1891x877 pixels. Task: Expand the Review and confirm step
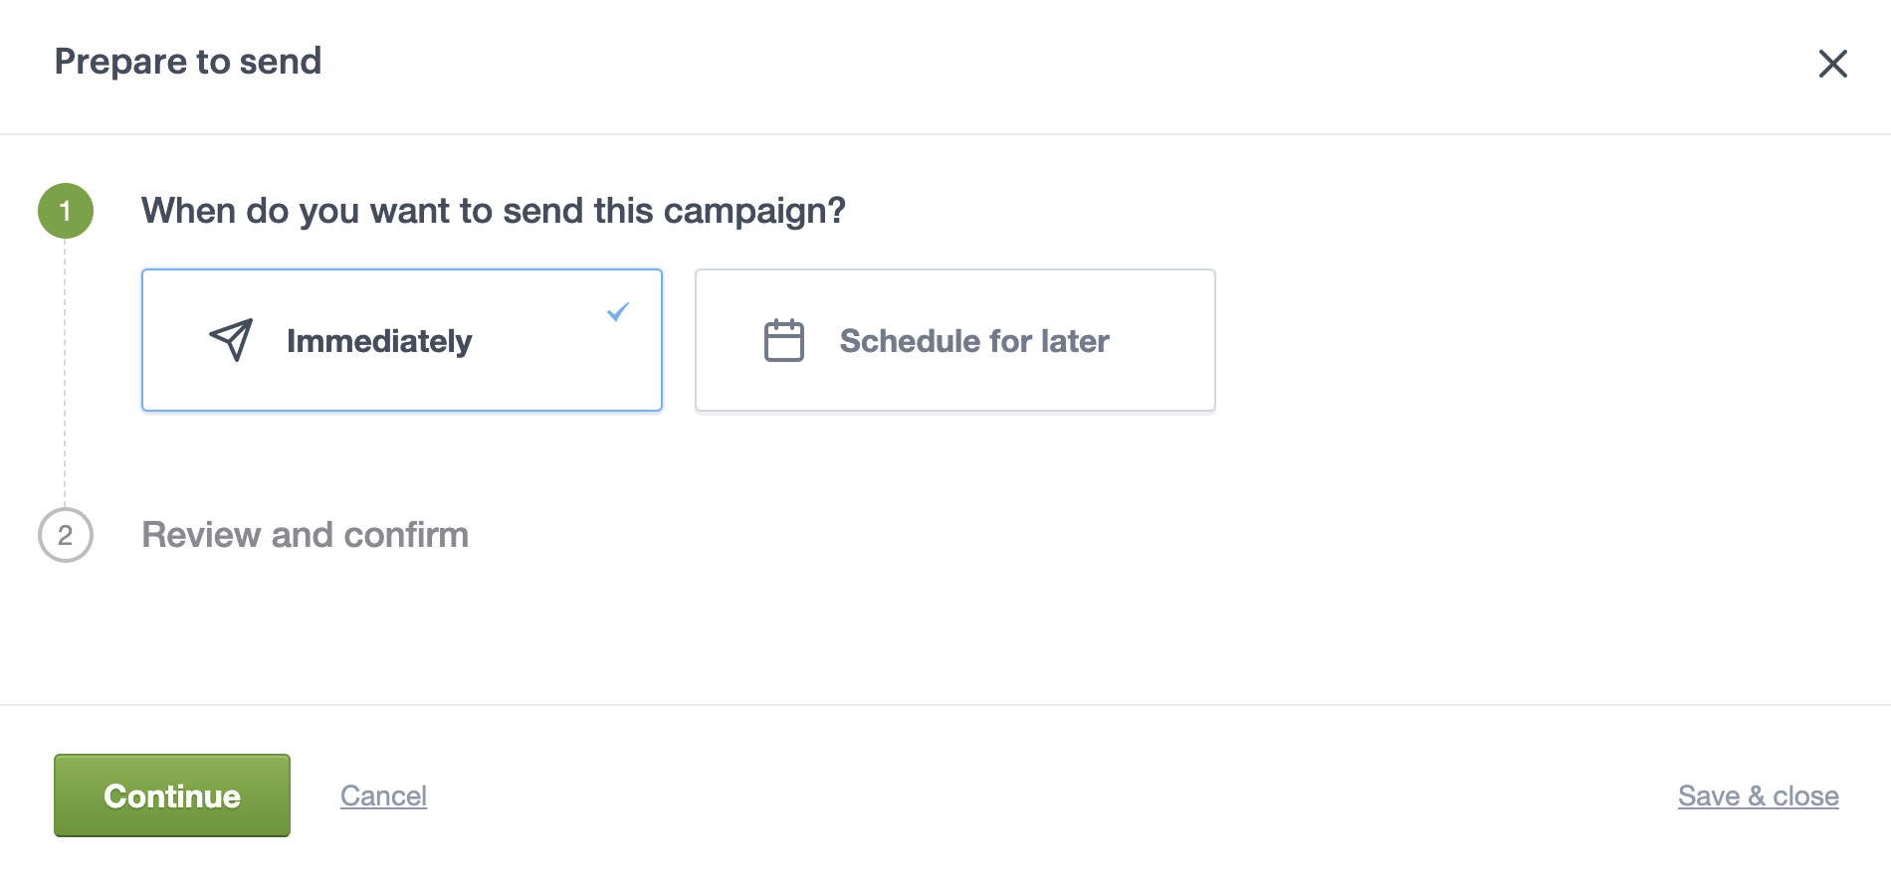pos(305,535)
